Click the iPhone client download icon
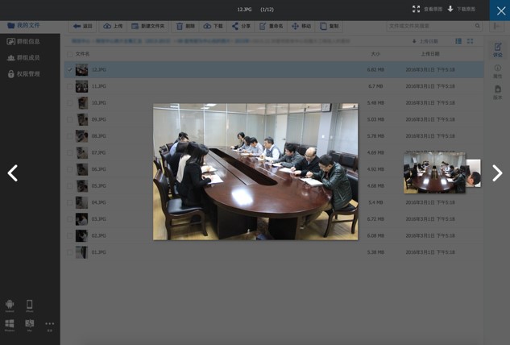The height and width of the screenshot is (345, 510). 30,305
